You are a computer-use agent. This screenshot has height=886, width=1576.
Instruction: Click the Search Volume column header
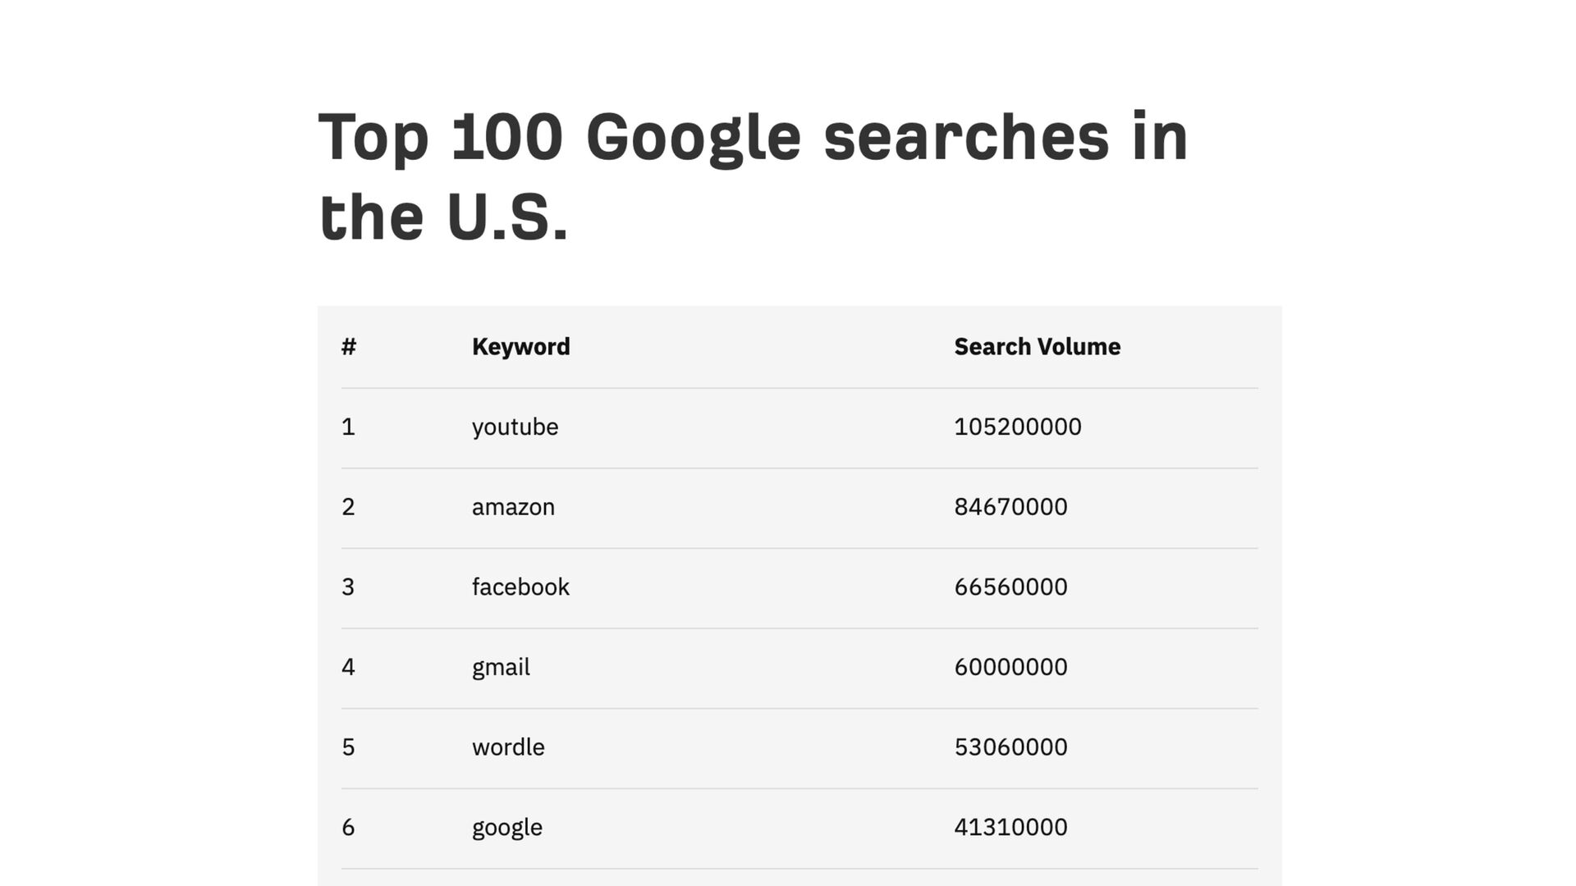tap(1037, 347)
